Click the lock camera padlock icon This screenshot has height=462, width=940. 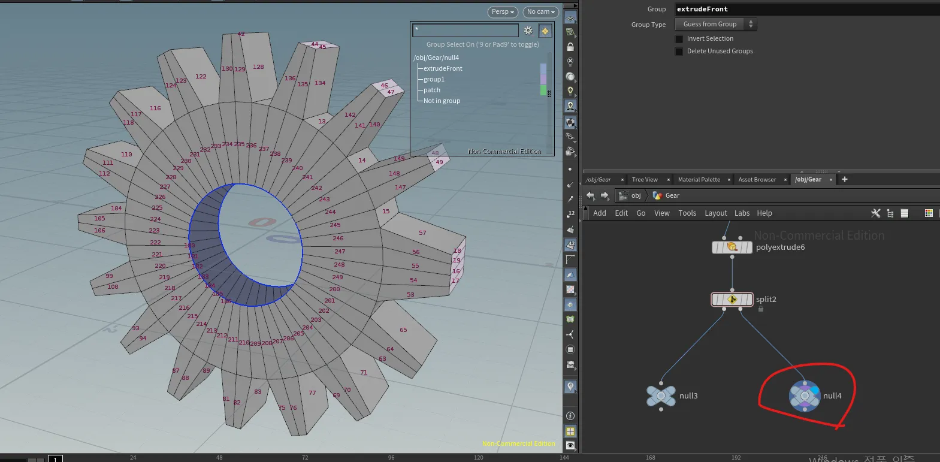570,47
